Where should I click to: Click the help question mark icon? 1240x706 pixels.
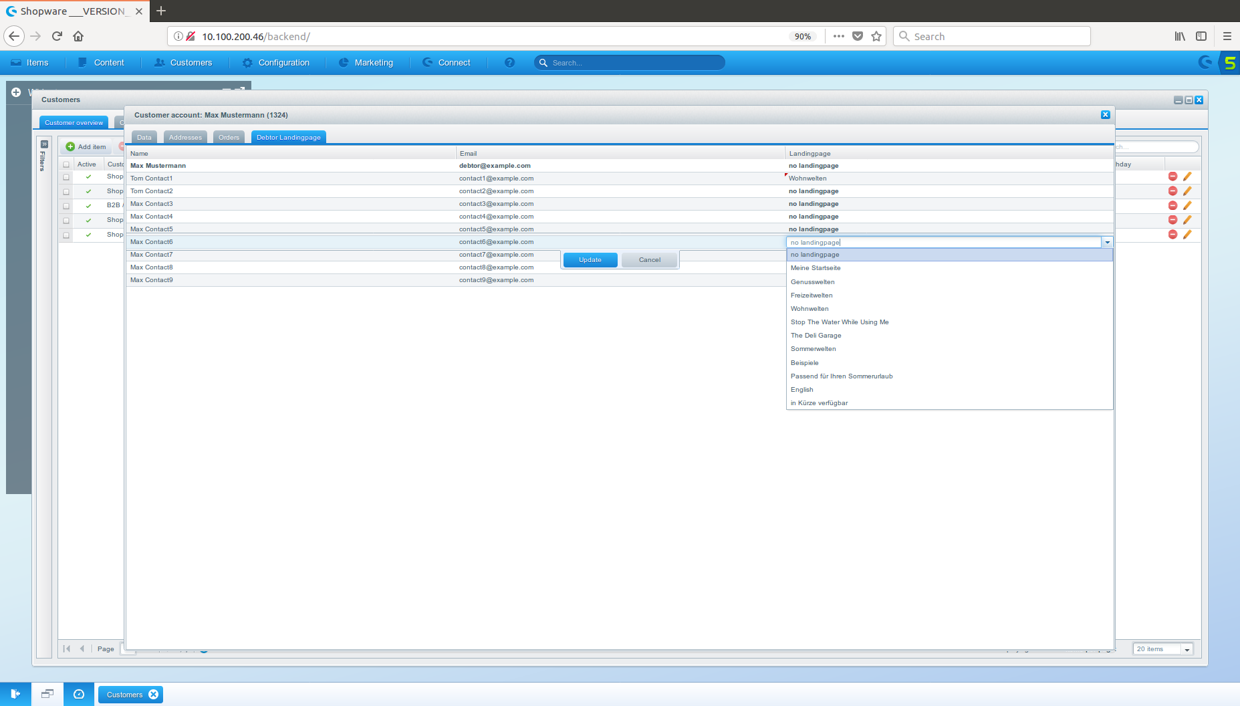(509, 62)
